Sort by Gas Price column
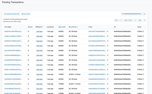The width and height of the screenshot is (152, 94). point(72,27)
